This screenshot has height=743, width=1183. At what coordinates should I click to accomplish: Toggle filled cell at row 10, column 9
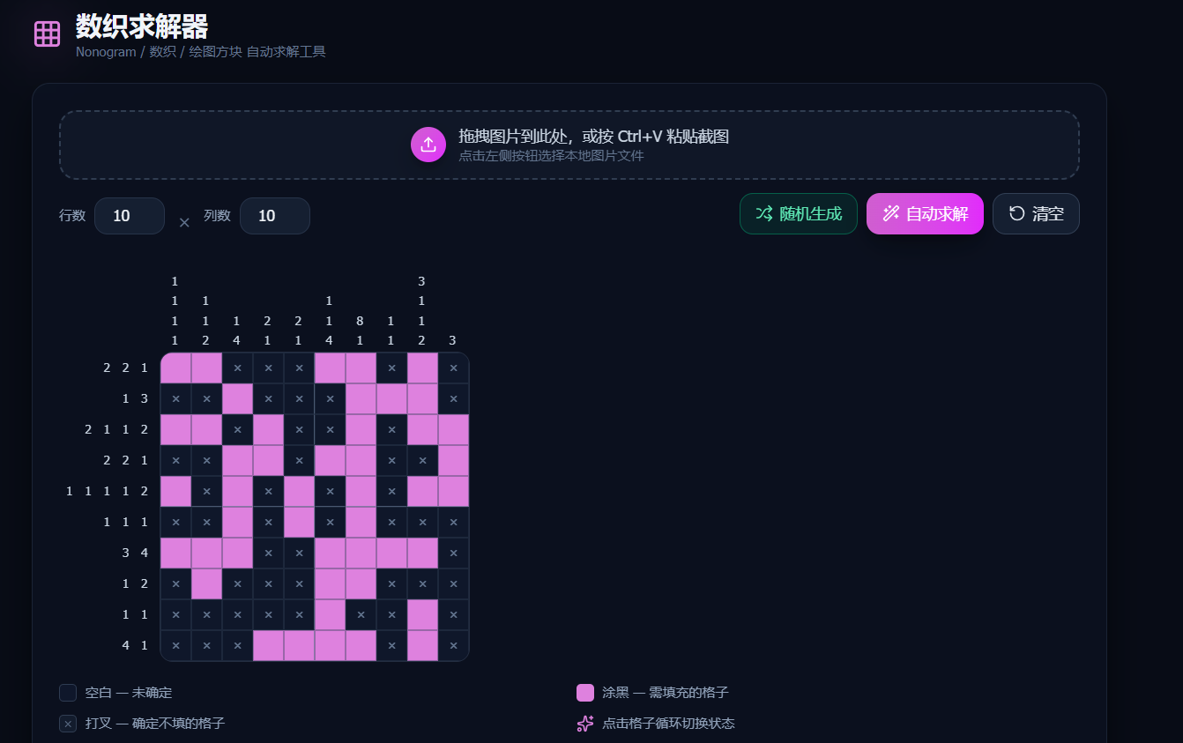click(x=422, y=645)
